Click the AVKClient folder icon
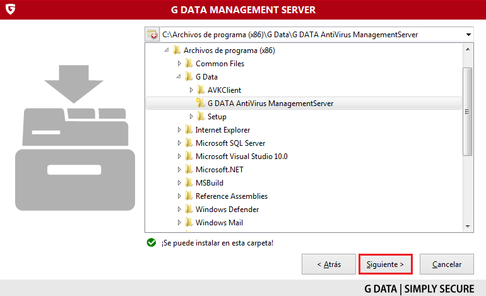 [x=201, y=90]
